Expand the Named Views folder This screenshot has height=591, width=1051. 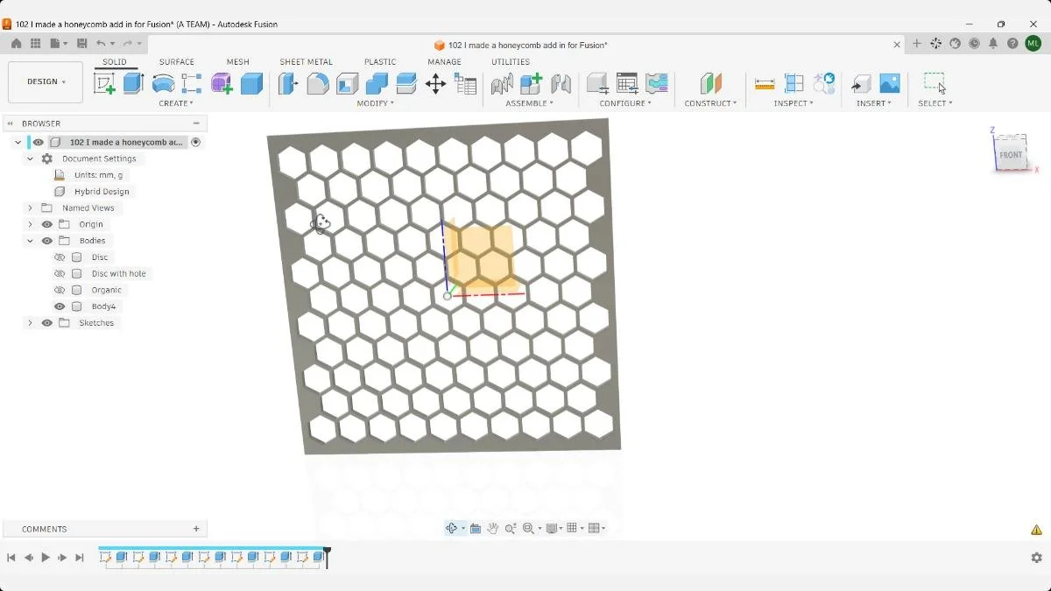tap(30, 208)
